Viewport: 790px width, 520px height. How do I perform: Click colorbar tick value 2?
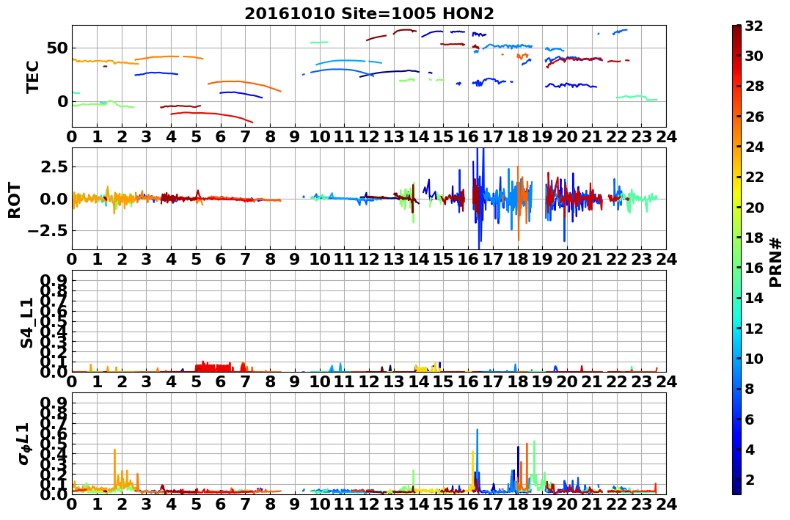749,479
